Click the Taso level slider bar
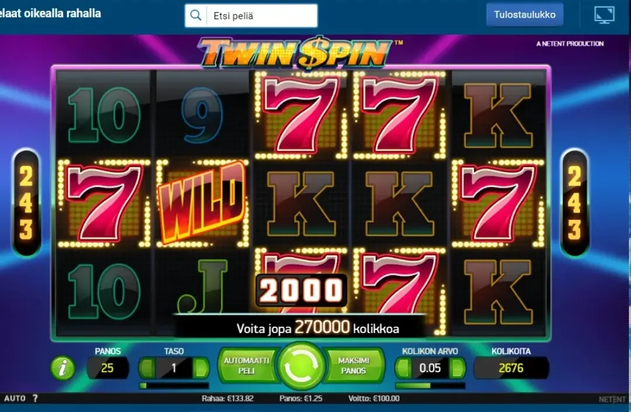The width and height of the screenshot is (631, 412). tap(174, 386)
